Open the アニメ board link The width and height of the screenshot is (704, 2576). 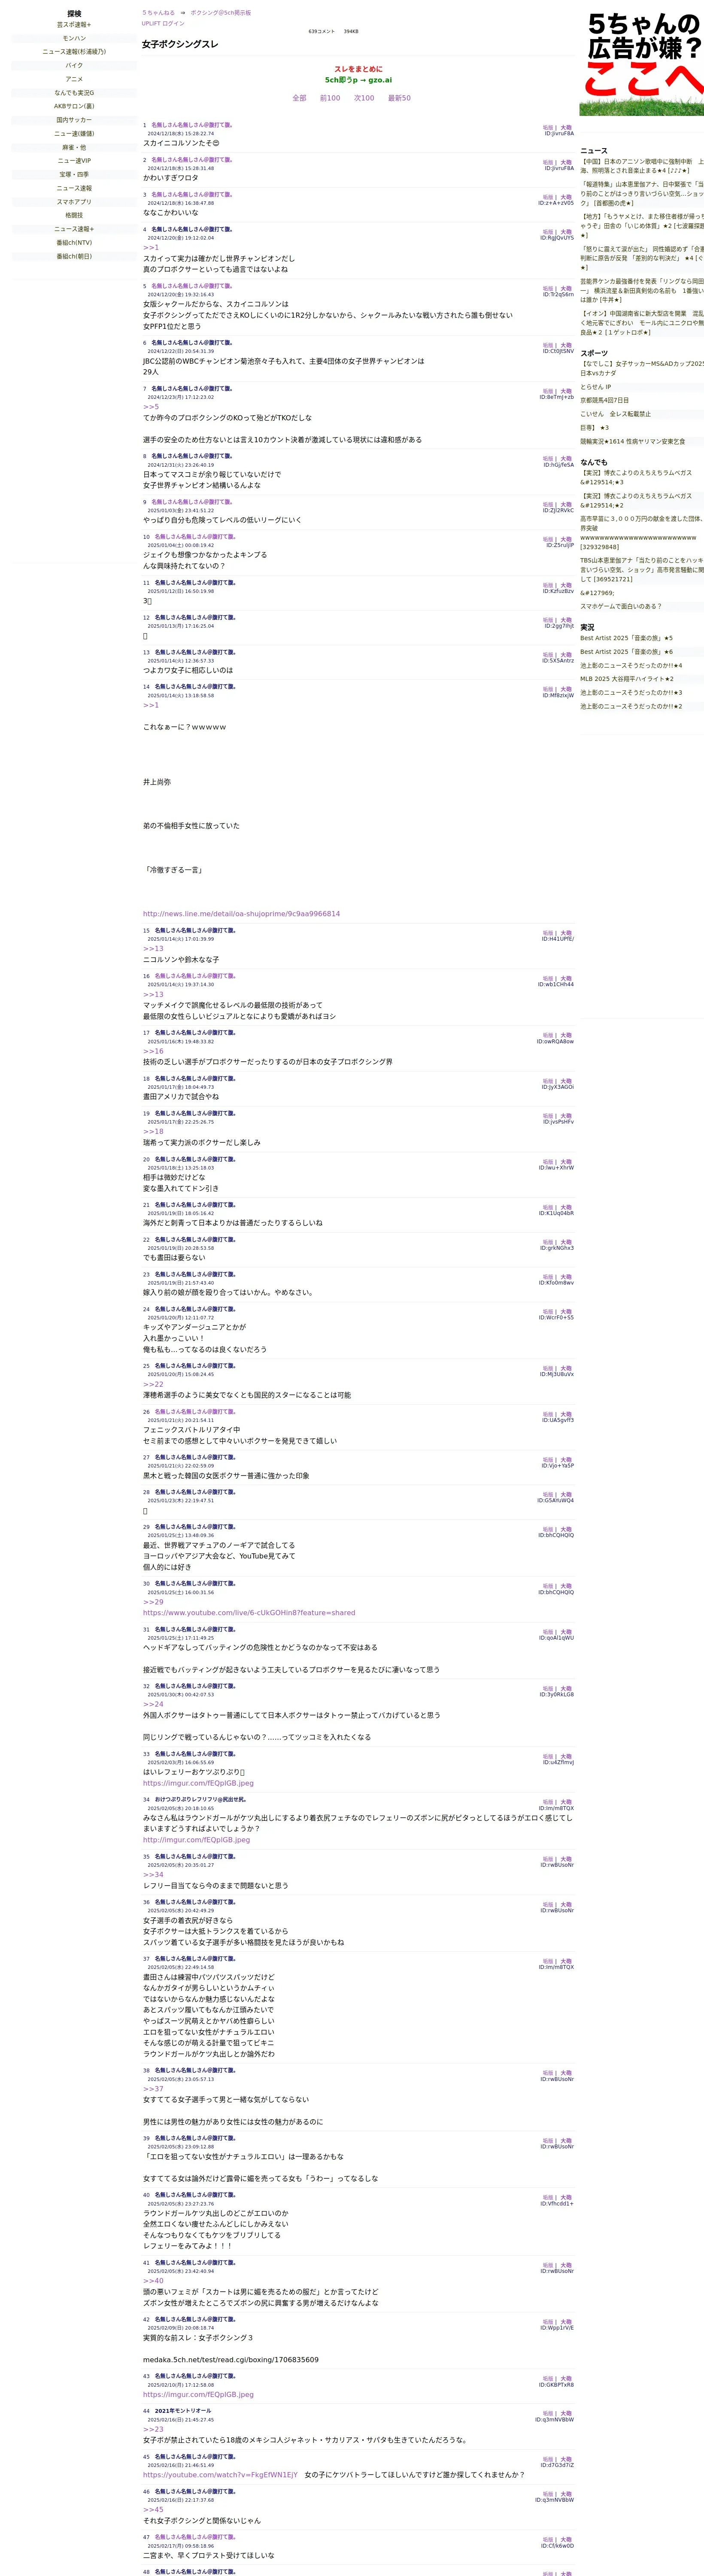(74, 79)
